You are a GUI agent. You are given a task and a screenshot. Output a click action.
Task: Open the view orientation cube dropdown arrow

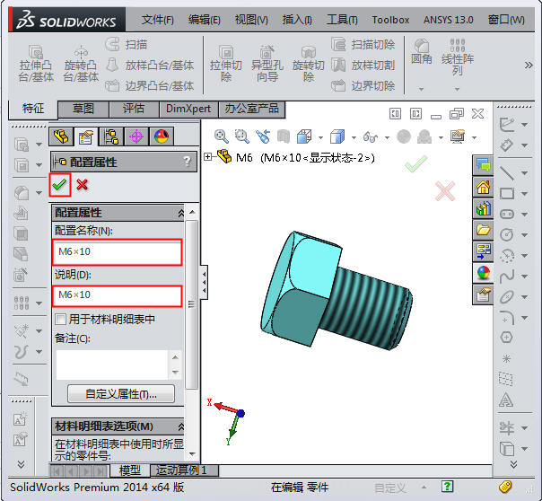(354, 137)
